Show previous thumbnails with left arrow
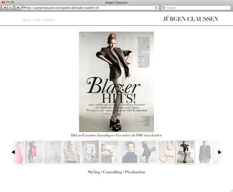233x192 pixels. coord(13,152)
